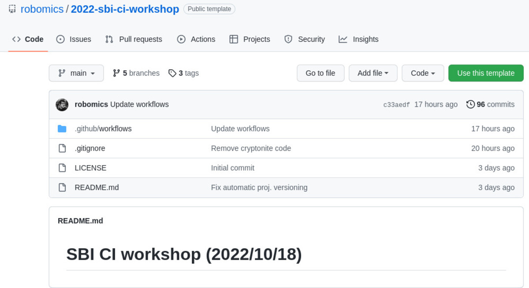Open the README.md file in file list
529x288 pixels.
point(97,188)
